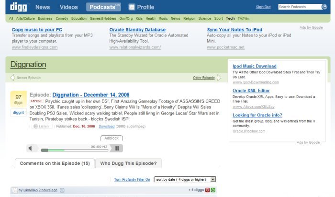The height and width of the screenshot is (197, 335).
Task: Click the round icon after '2 hours ago'
Action: [x=62, y=190]
